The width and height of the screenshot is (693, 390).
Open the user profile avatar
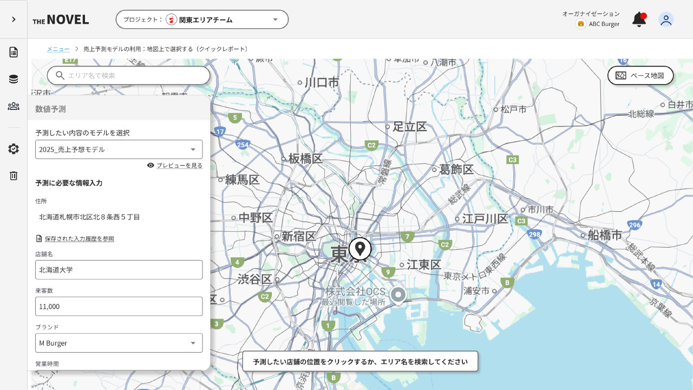pos(666,19)
